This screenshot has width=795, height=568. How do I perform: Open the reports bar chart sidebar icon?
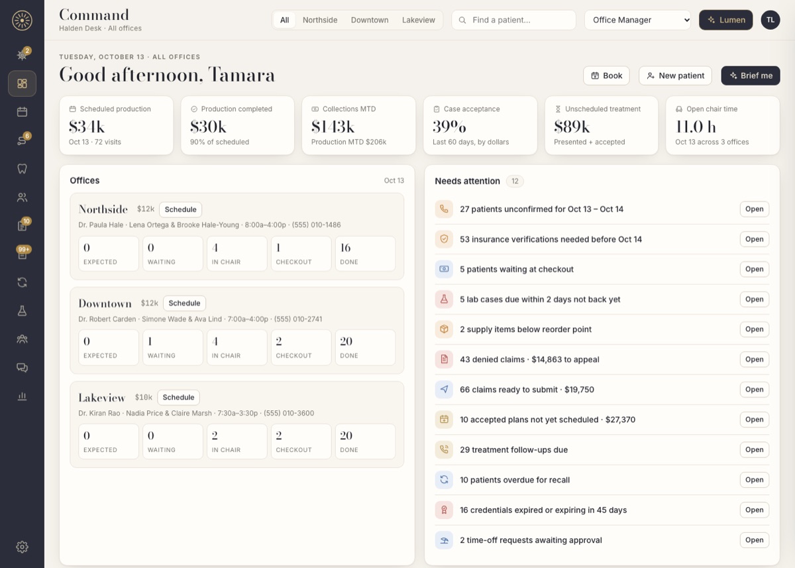(x=22, y=396)
